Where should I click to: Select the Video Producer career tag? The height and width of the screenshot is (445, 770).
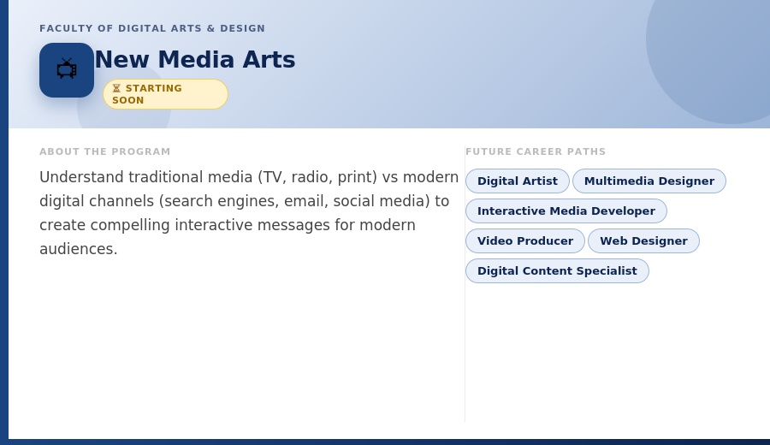tap(525, 241)
